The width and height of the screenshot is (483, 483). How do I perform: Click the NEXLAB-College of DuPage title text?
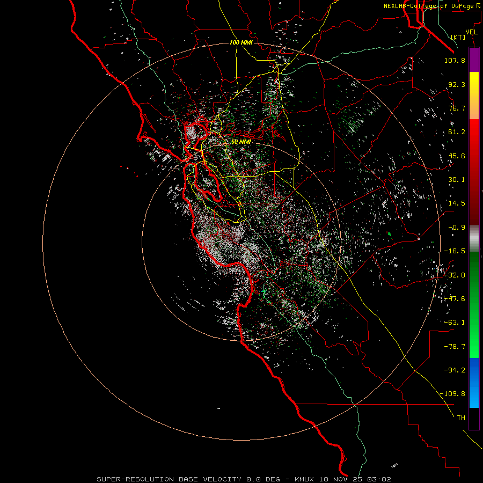click(x=432, y=6)
